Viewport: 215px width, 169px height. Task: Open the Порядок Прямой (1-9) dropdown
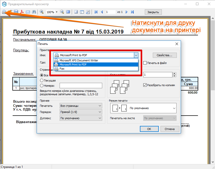pos(81,112)
